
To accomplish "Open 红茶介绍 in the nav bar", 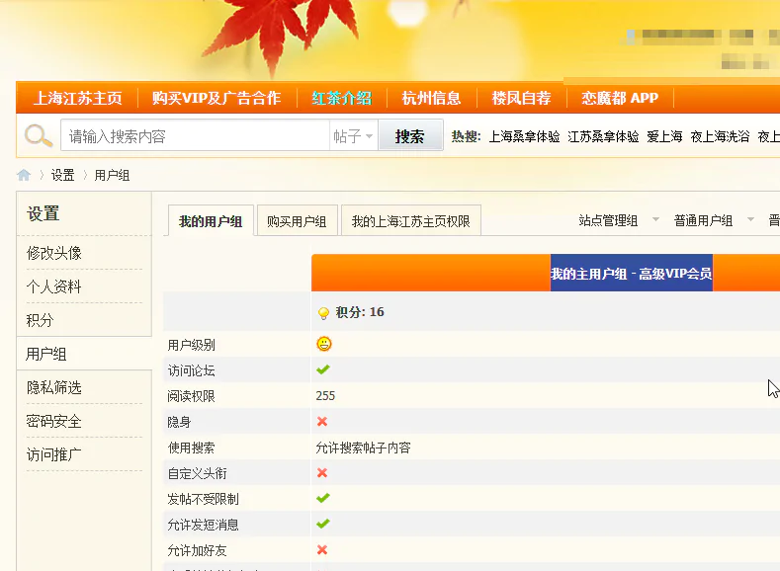I will point(342,98).
